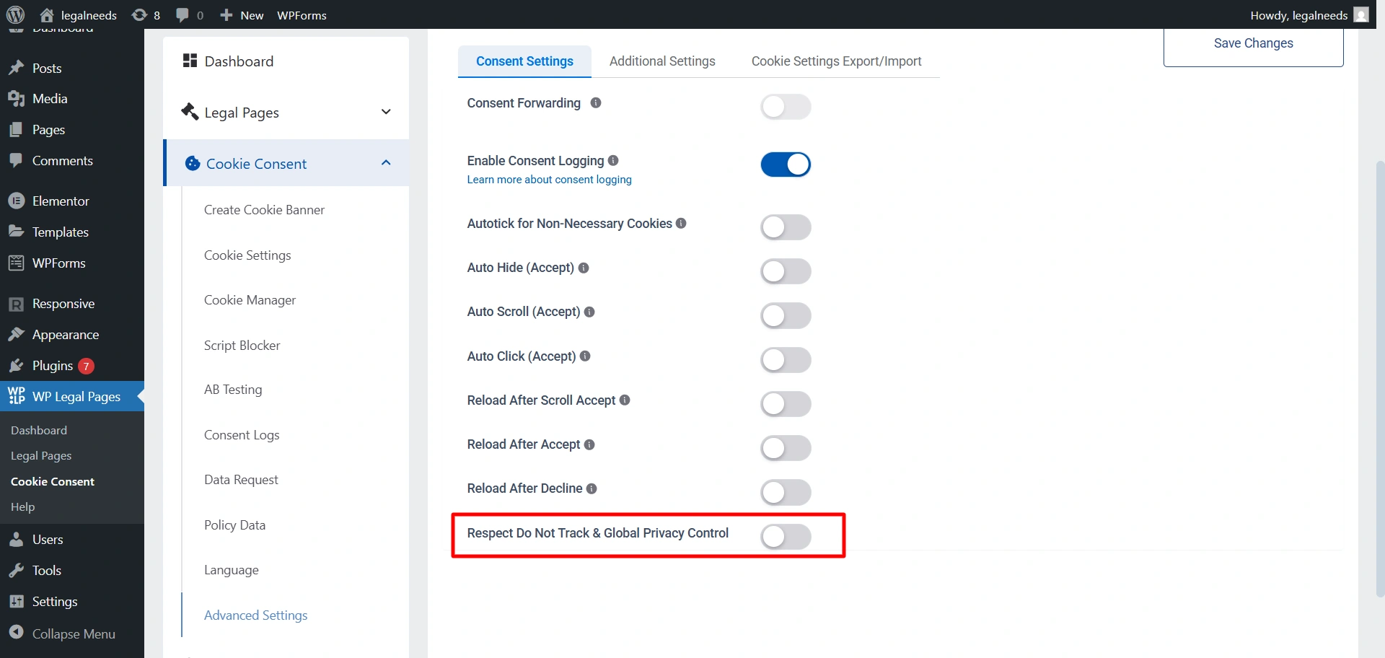Turn on the Consent Forwarding toggle

click(786, 107)
